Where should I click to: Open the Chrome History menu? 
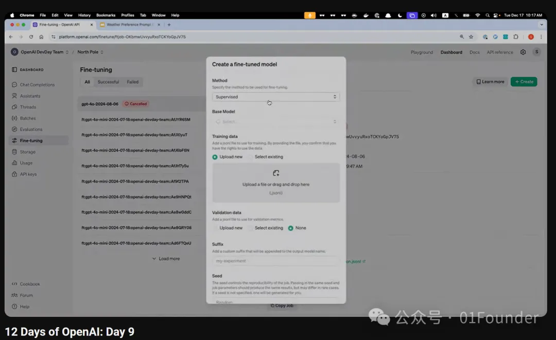pos(84,15)
